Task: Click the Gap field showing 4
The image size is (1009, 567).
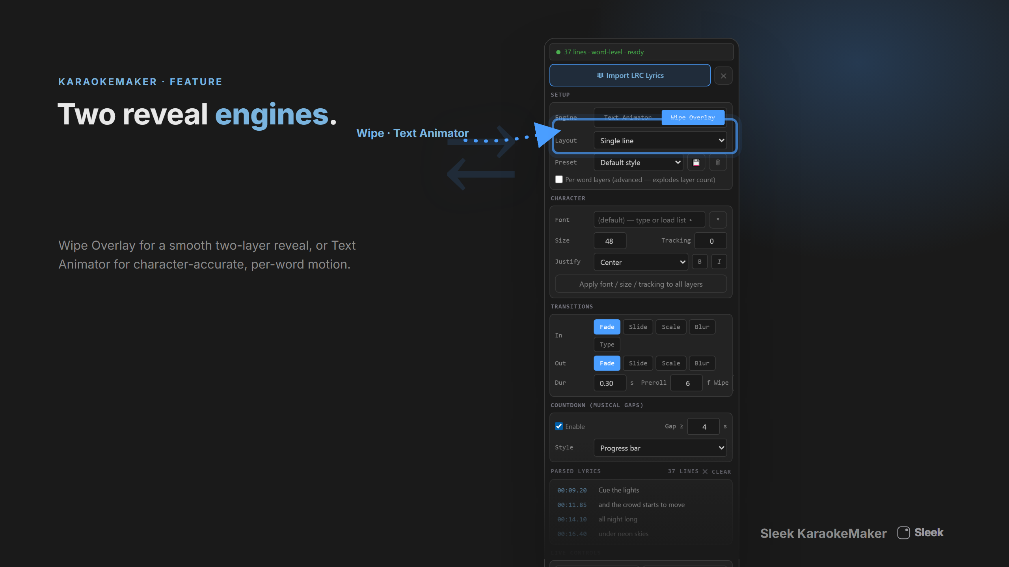Action: [x=704, y=427]
